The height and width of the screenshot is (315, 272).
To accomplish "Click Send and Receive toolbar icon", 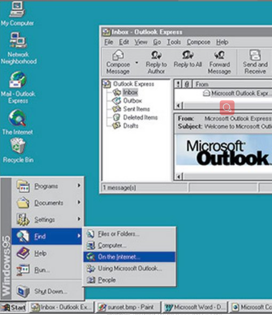I will pyautogui.click(x=255, y=62).
